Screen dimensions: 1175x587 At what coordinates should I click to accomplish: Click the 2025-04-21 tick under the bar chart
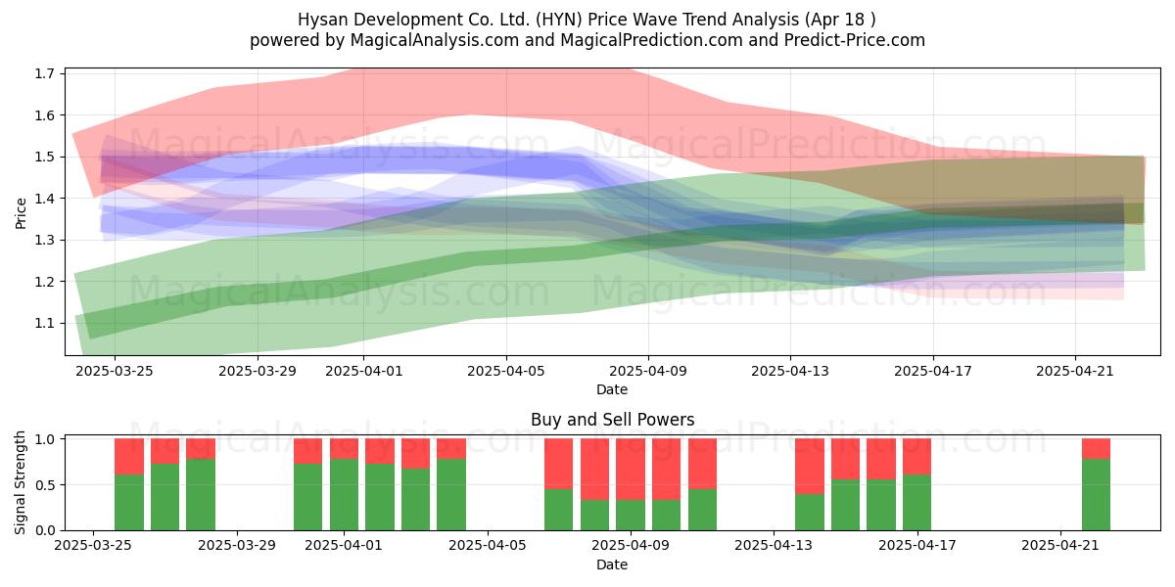[1060, 546]
